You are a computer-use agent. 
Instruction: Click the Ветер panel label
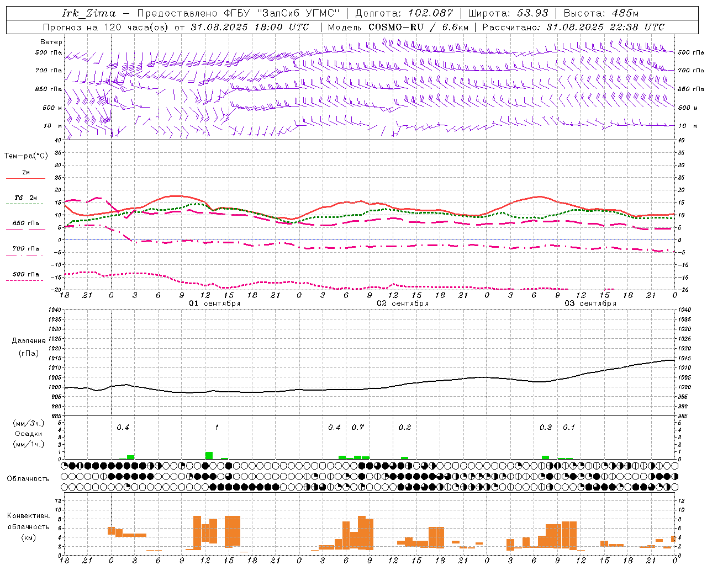click(51, 42)
